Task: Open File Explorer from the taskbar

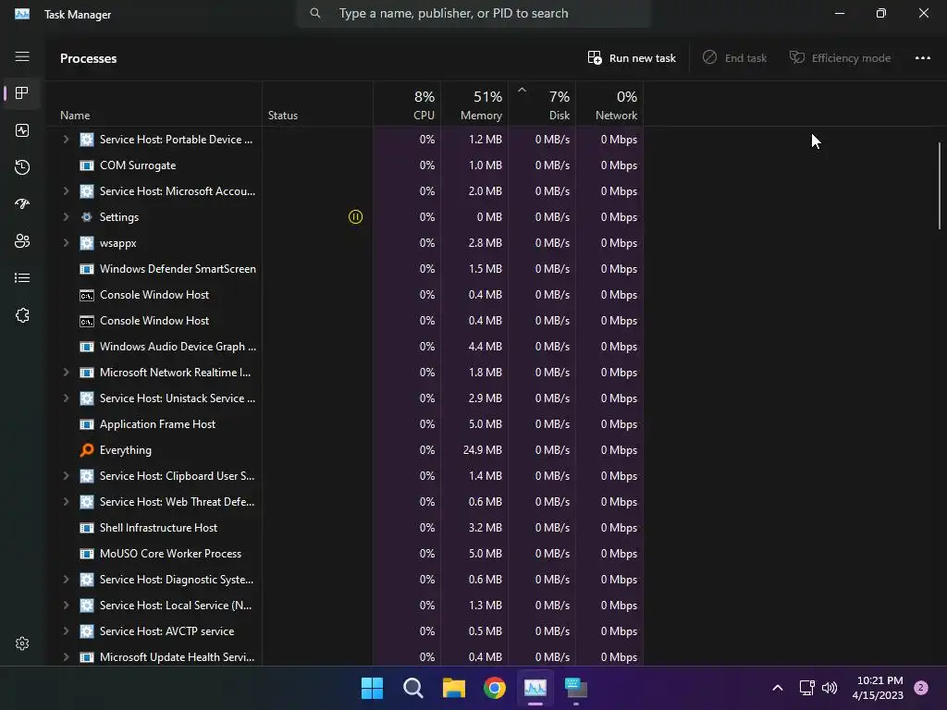Action: click(x=453, y=688)
